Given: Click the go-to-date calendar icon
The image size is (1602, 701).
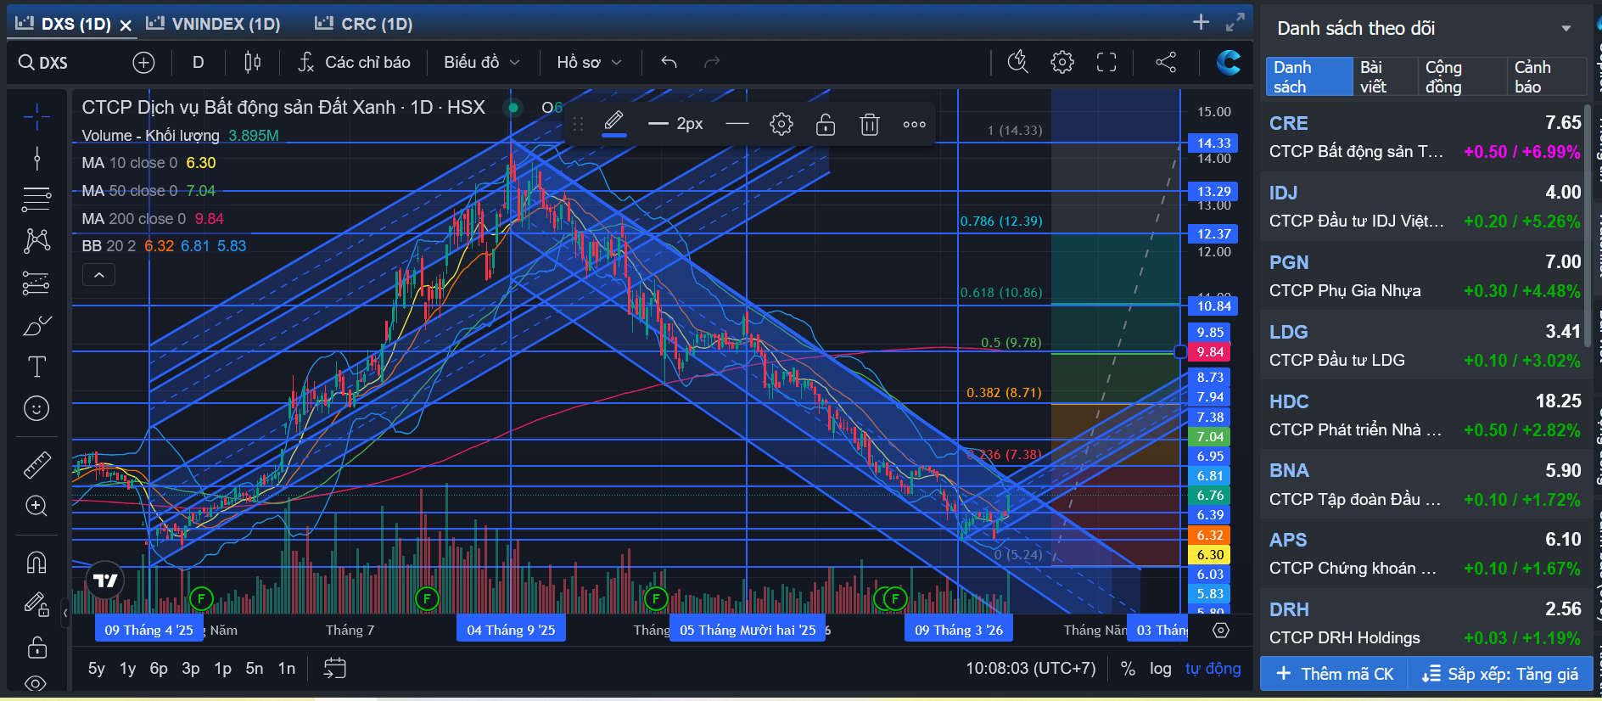Looking at the screenshot, I should pos(334,669).
